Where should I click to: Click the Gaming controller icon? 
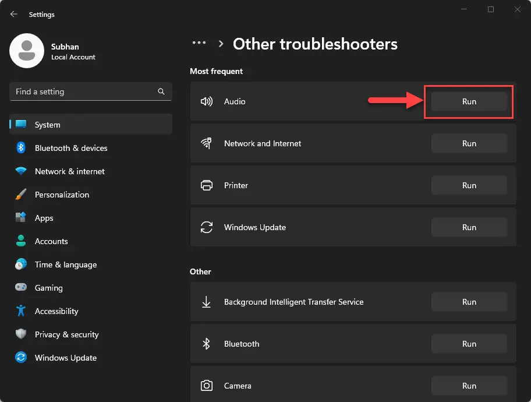pyautogui.click(x=21, y=287)
